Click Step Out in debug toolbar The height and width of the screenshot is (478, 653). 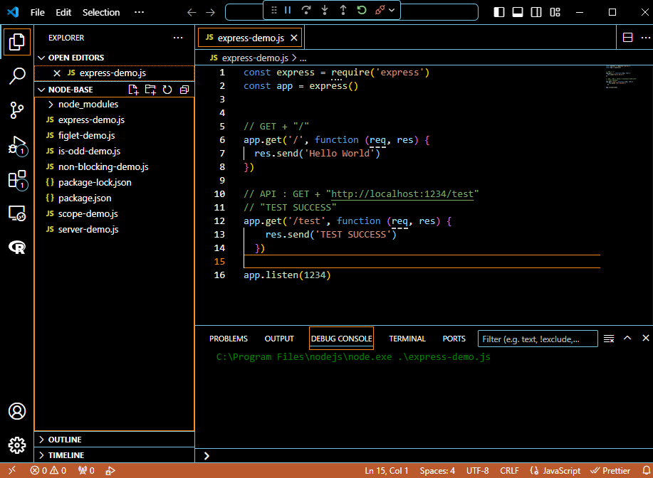click(x=343, y=10)
